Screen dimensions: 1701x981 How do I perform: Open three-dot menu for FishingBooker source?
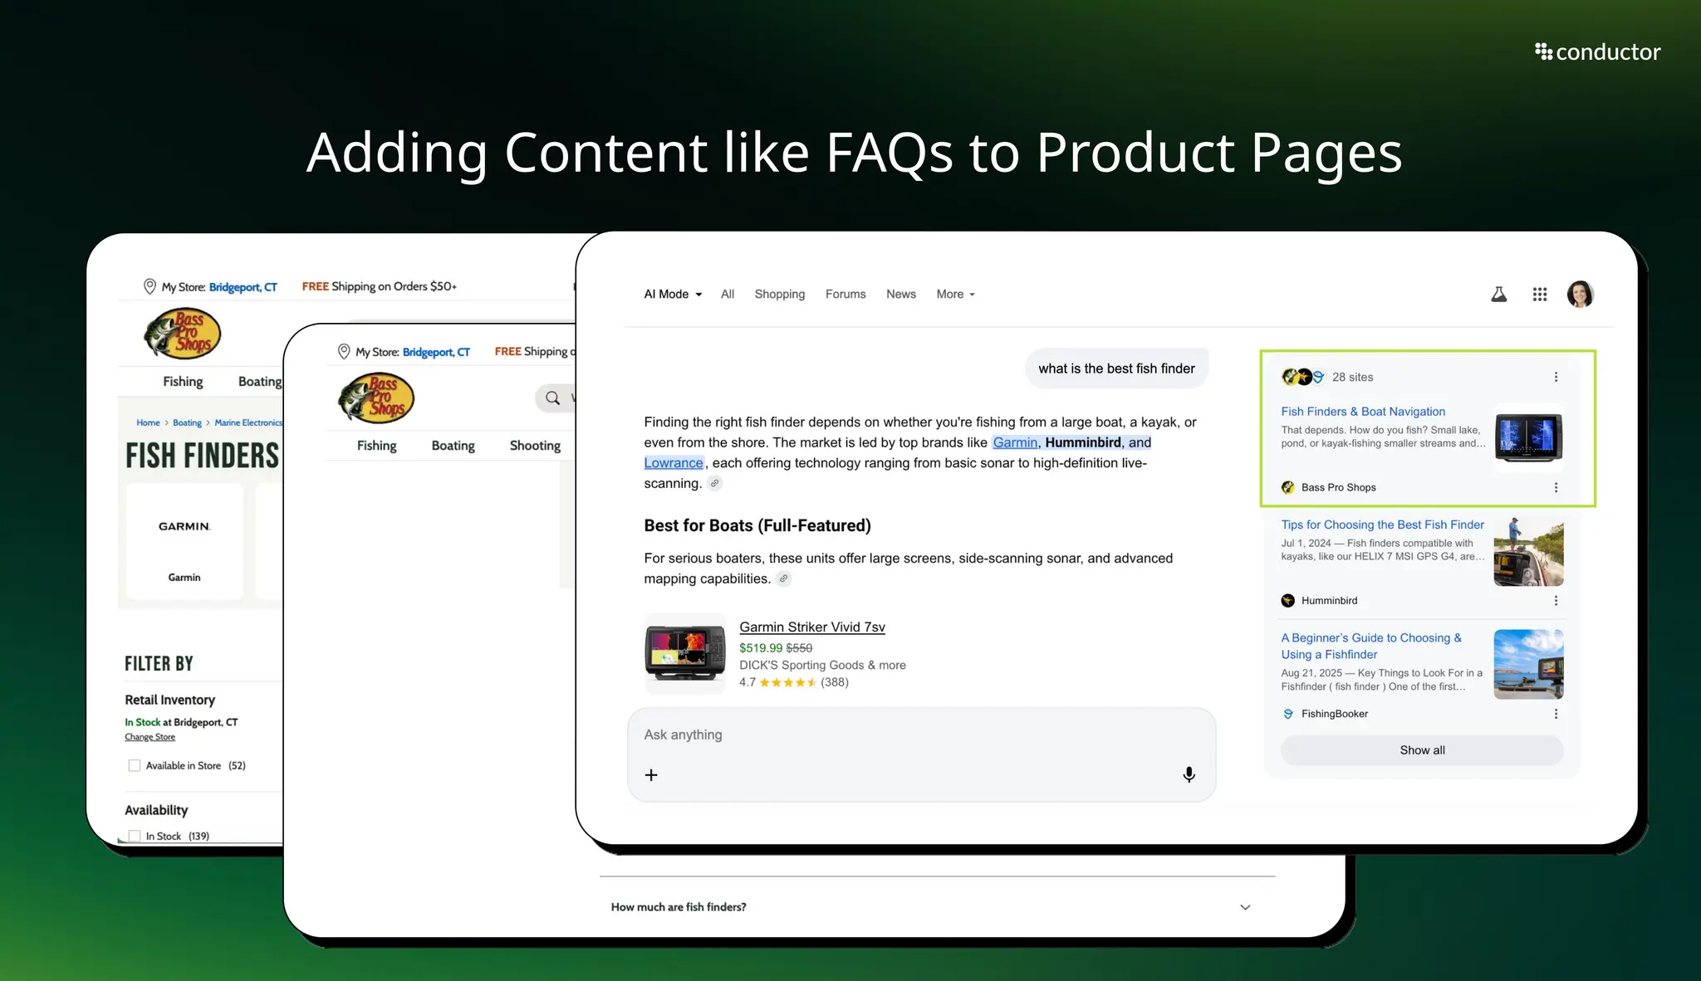[1556, 714]
